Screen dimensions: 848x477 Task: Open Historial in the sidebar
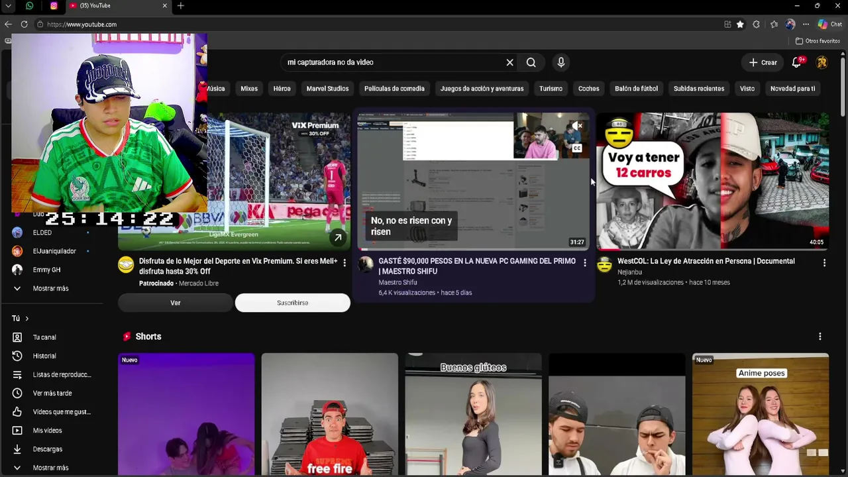(x=44, y=356)
